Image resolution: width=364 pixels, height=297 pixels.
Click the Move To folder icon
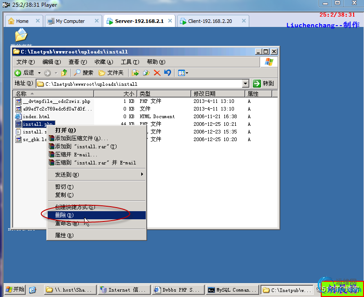point(135,73)
